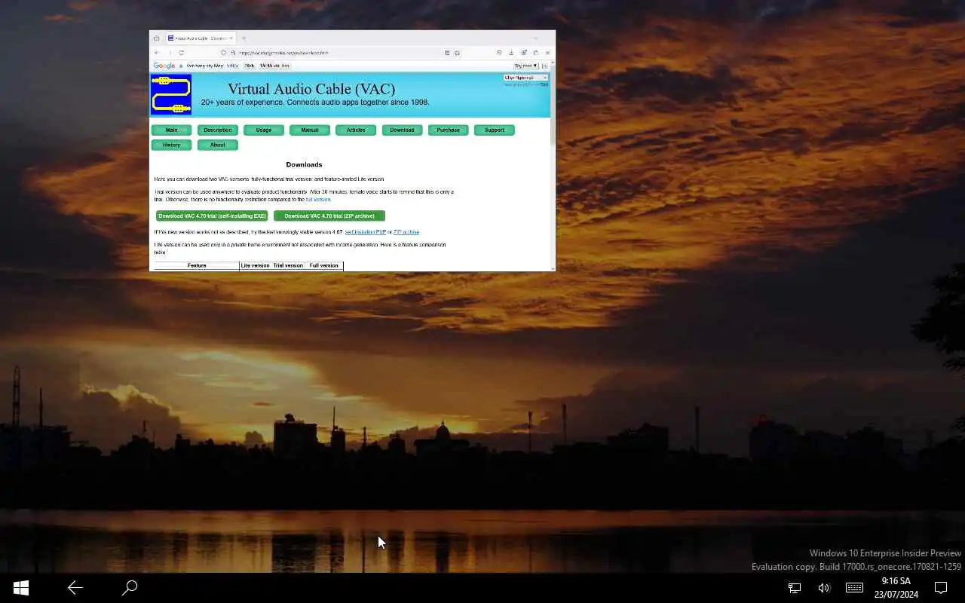The height and width of the screenshot is (603, 965).
Task: Click the Trial version column header
Action: [x=288, y=265]
